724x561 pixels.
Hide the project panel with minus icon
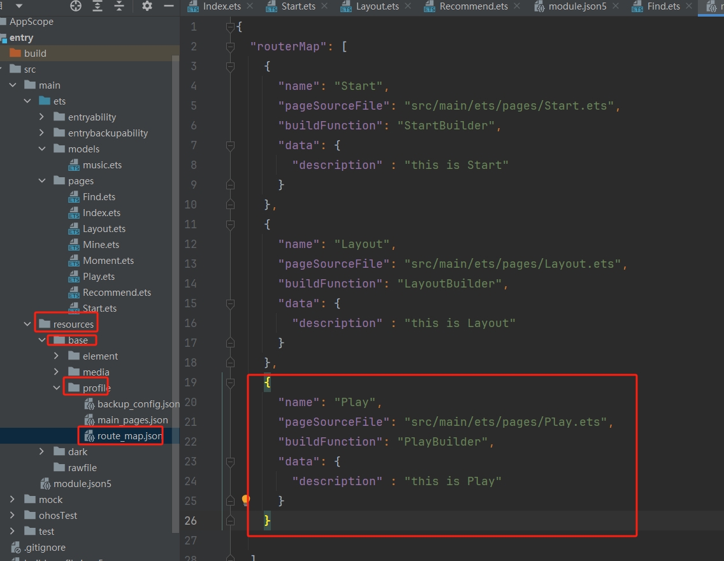coord(168,6)
